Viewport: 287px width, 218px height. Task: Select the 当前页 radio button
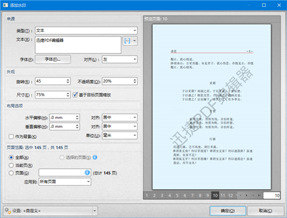[11, 165]
